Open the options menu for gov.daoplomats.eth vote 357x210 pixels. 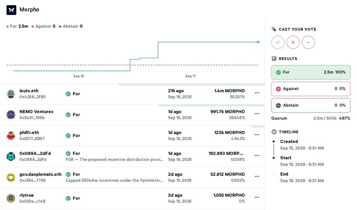[x=257, y=176]
